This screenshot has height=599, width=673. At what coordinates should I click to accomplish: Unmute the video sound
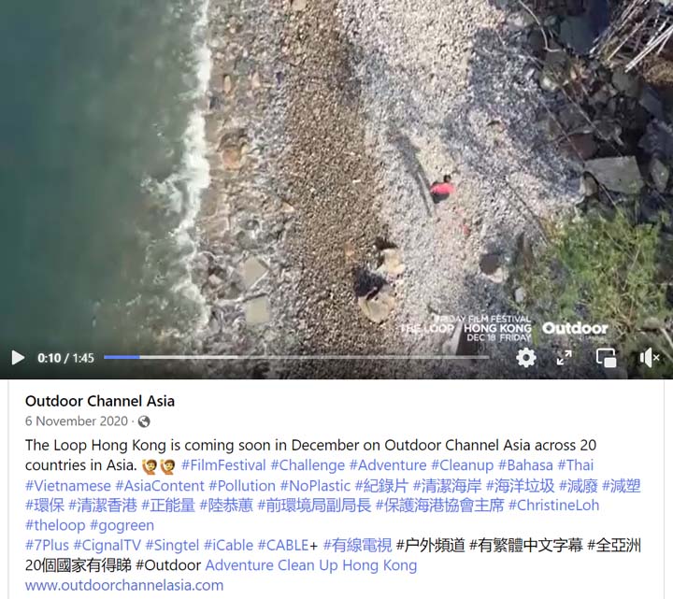pos(649,357)
